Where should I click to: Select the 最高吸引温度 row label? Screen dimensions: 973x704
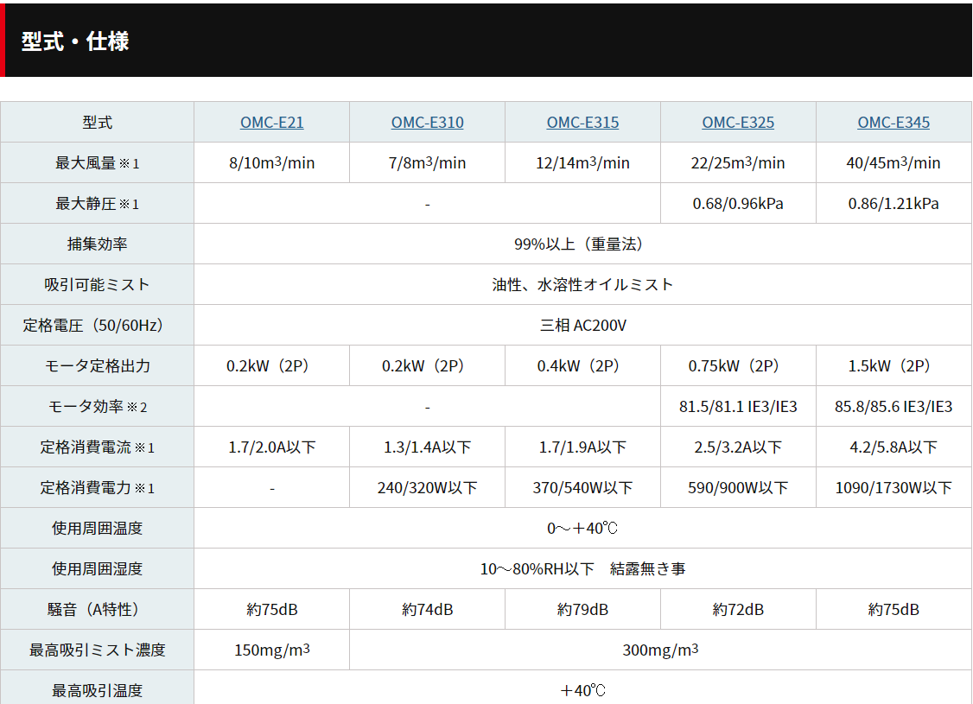98,691
